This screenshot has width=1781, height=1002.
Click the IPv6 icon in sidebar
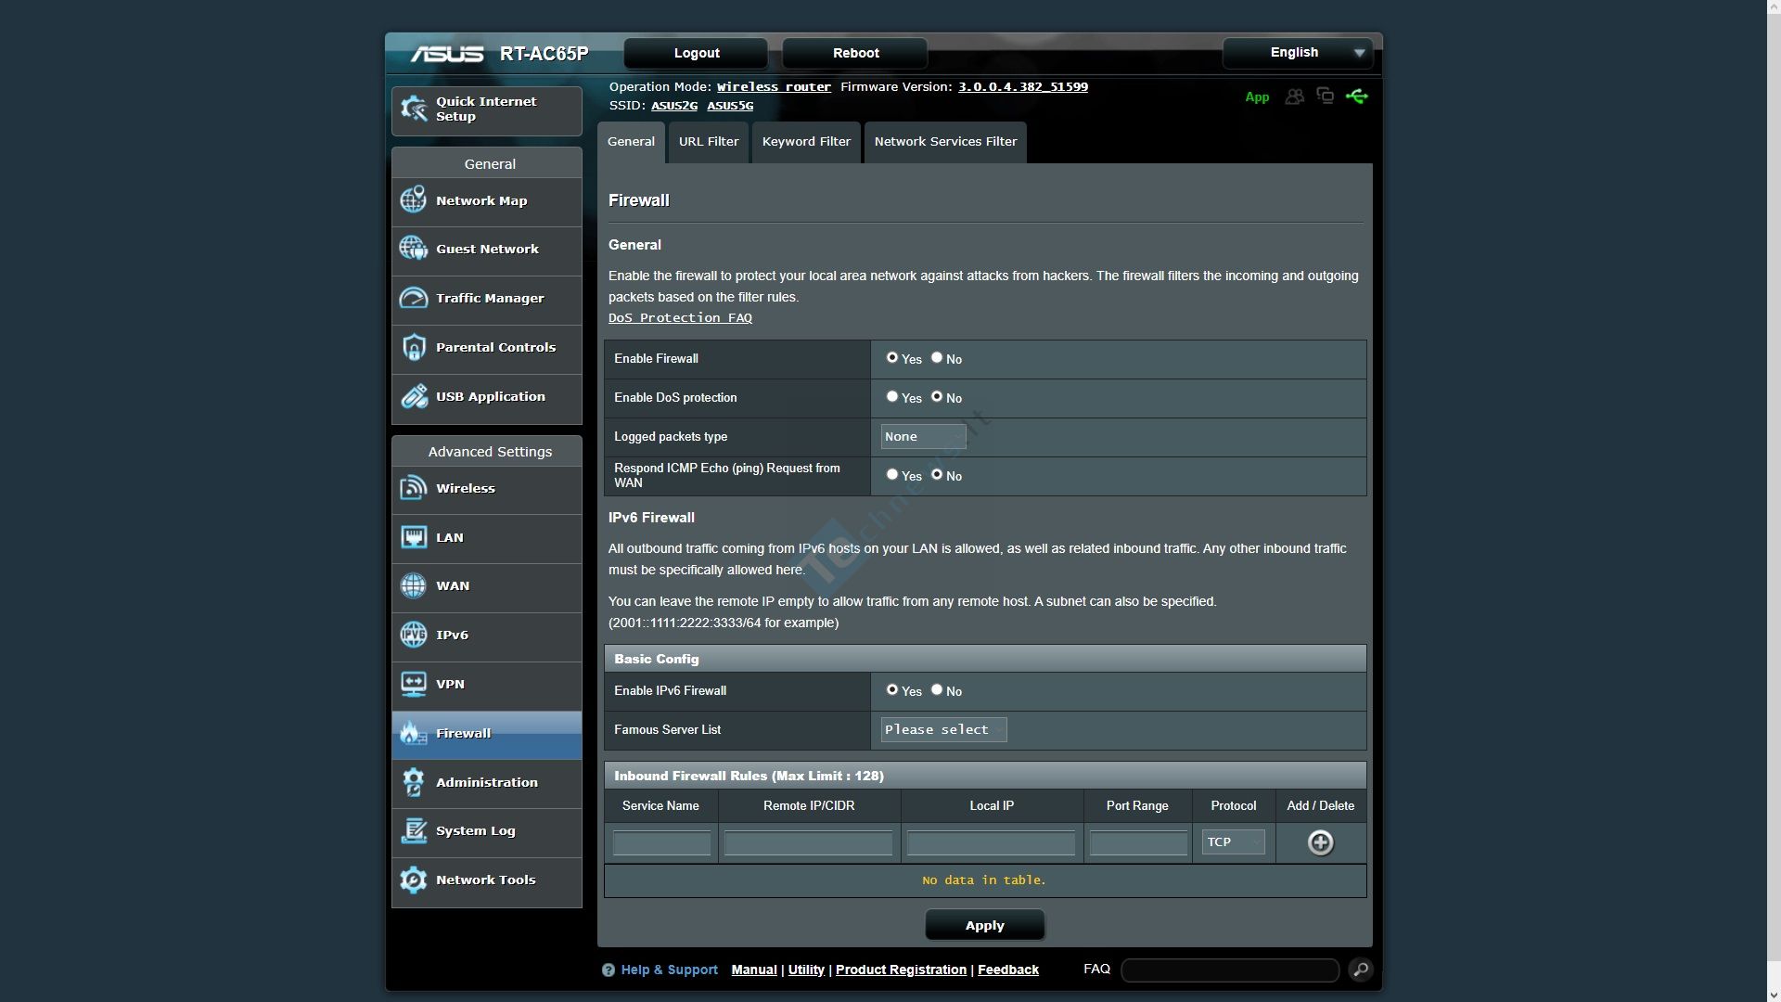tap(414, 635)
